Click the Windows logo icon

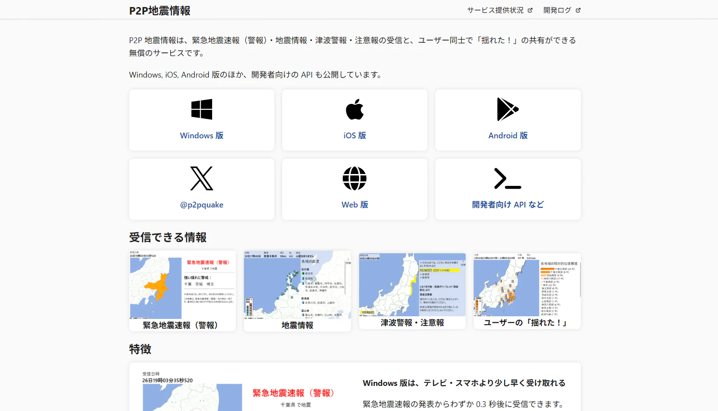(202, 109)
